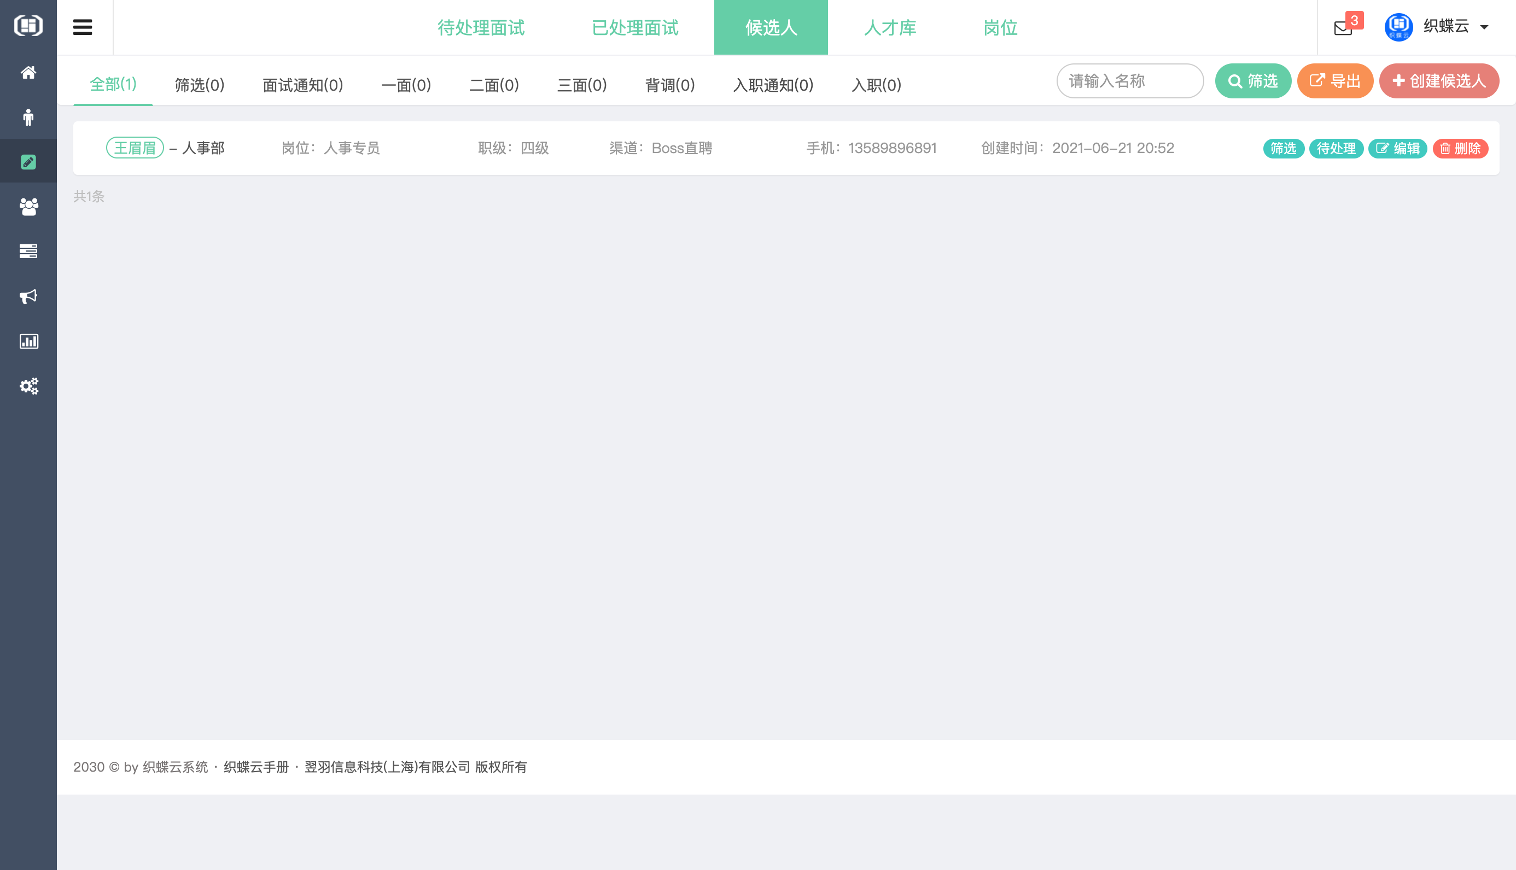Open the home dashboard icon in sidebar
Image resolution: width=1516 pixels, height=870 pixels.
tap(28, 72)
